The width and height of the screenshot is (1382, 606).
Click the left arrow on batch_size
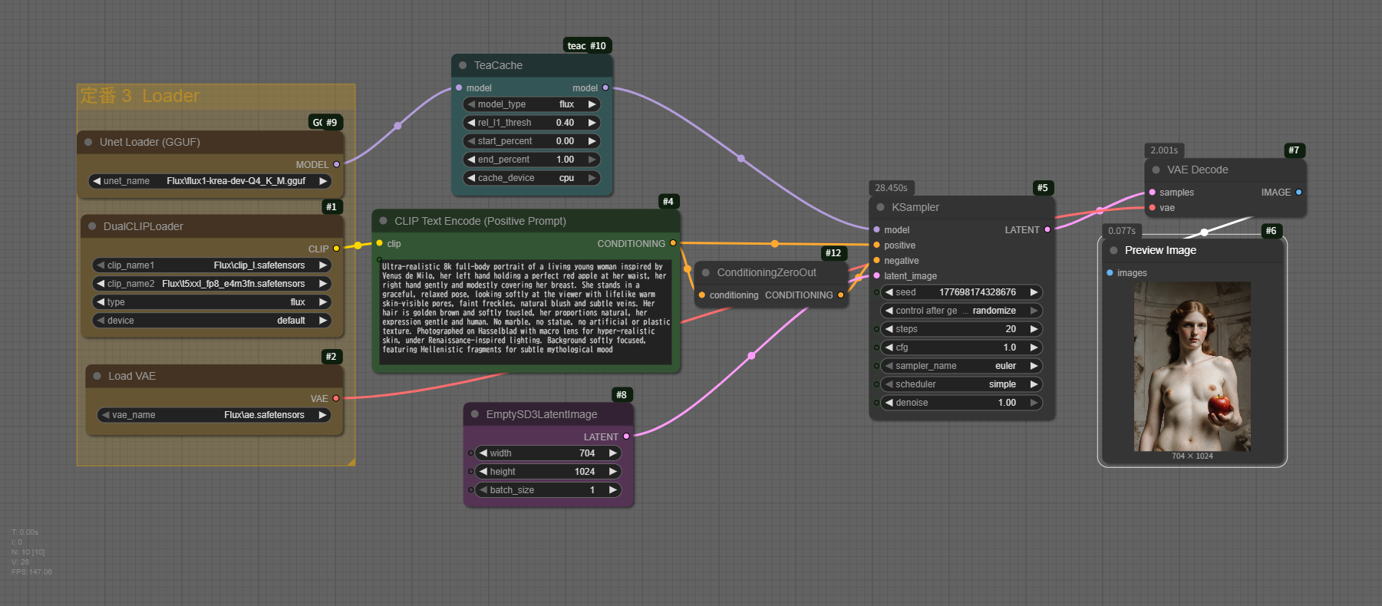pyautogui.click(x=483, y=490)
